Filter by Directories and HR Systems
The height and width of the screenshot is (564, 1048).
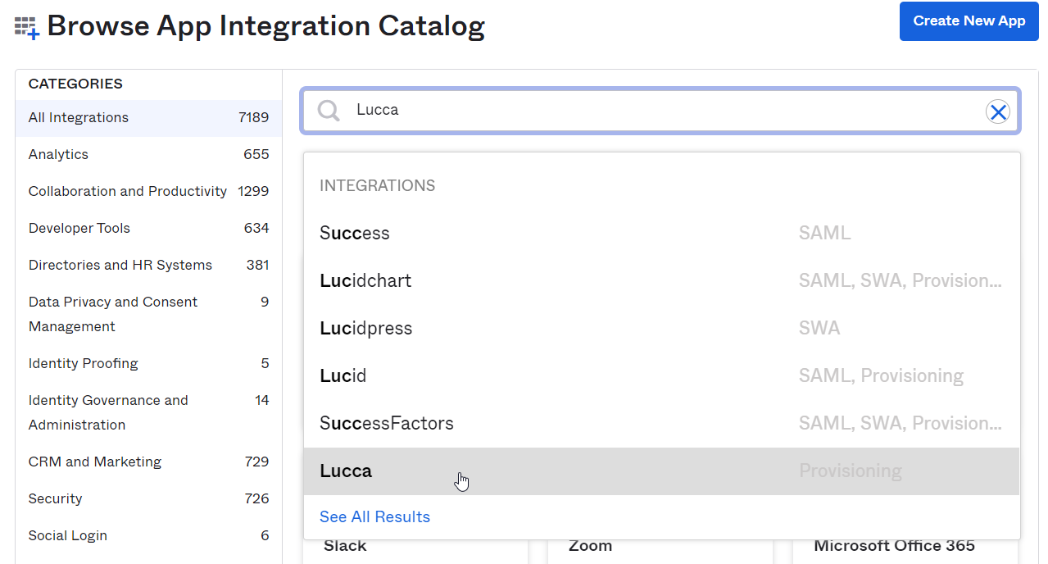(148, 266)
